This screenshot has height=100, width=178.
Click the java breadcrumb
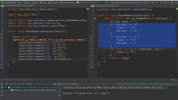click(x=36, y=2)
